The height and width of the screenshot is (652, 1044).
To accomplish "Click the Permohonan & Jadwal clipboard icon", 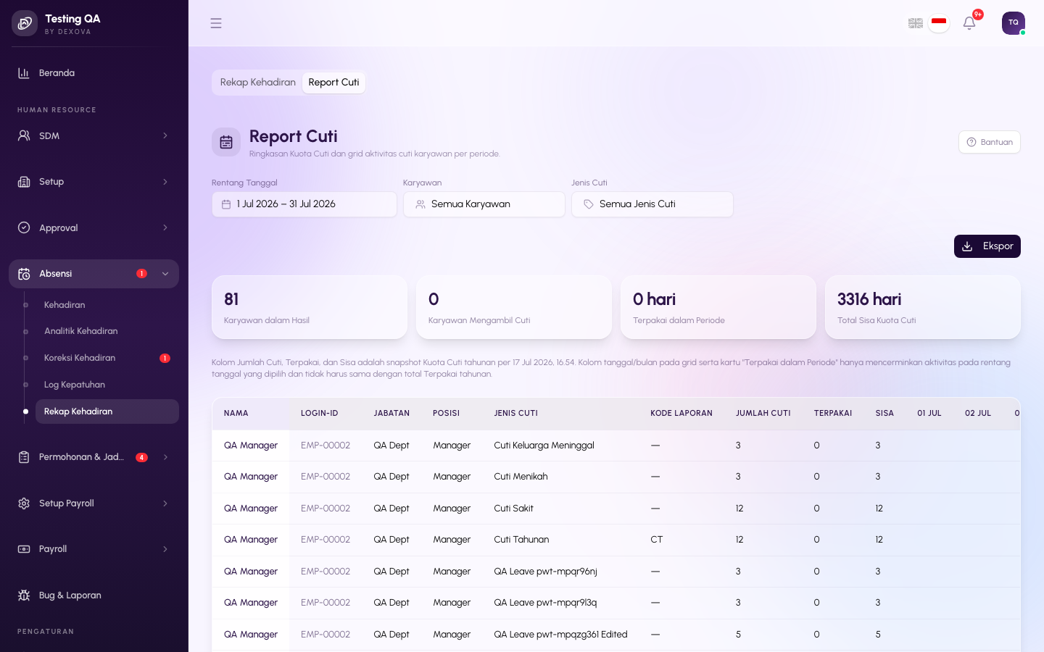I will click(x=24, y=457).
